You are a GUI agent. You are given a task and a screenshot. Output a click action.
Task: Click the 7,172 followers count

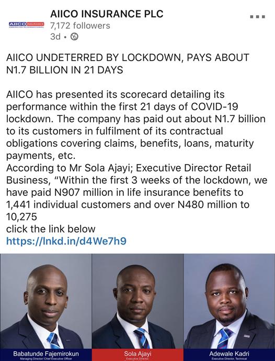80,26
